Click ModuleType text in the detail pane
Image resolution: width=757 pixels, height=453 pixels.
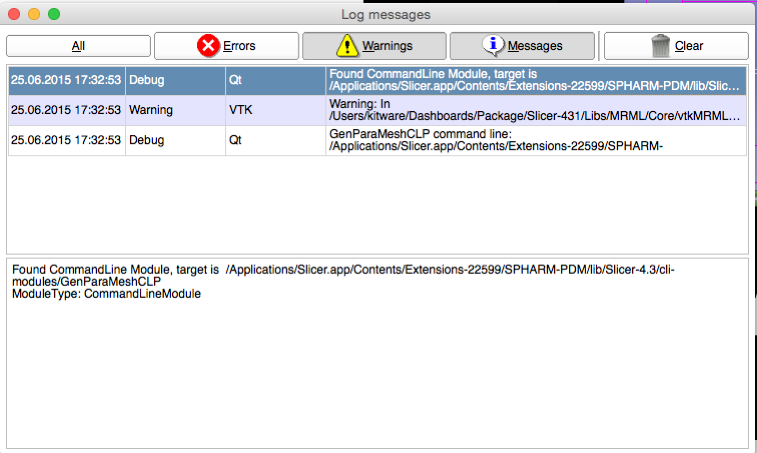pyautogui.click(x=106, y=294)
